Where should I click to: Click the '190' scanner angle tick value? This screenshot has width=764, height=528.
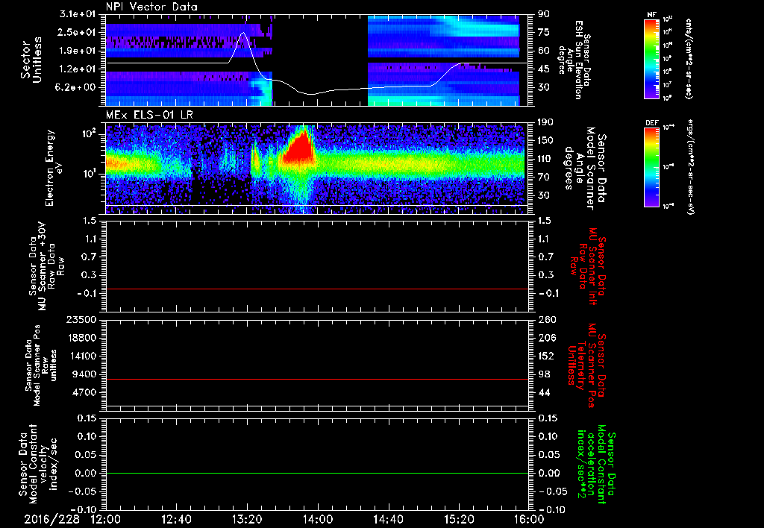click(x=545, y=122)
